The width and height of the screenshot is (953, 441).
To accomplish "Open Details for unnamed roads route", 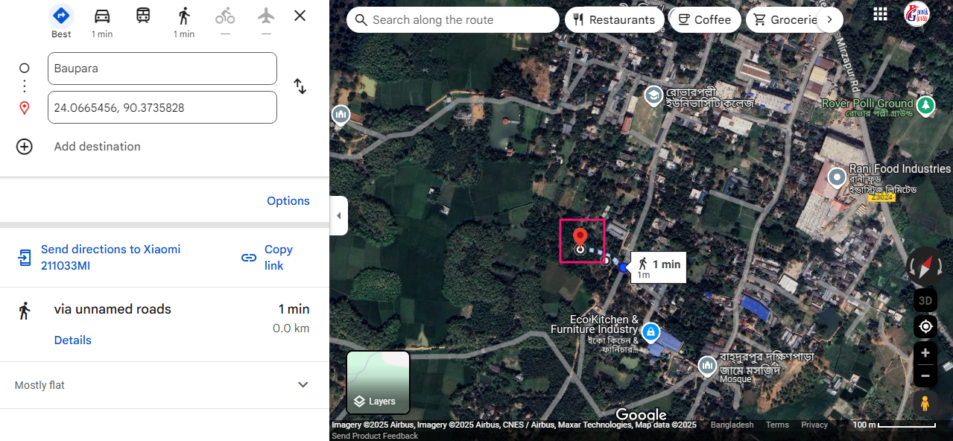I will 73,340.
